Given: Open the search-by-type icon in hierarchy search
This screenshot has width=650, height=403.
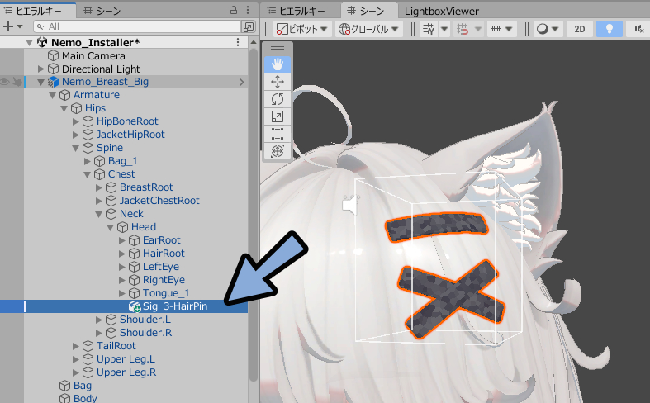Looking at the screenshot, I should click(249, 27).
